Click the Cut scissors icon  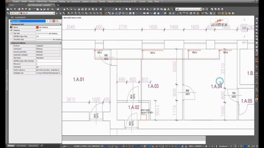pyautogui.click(x=34, y=9)
